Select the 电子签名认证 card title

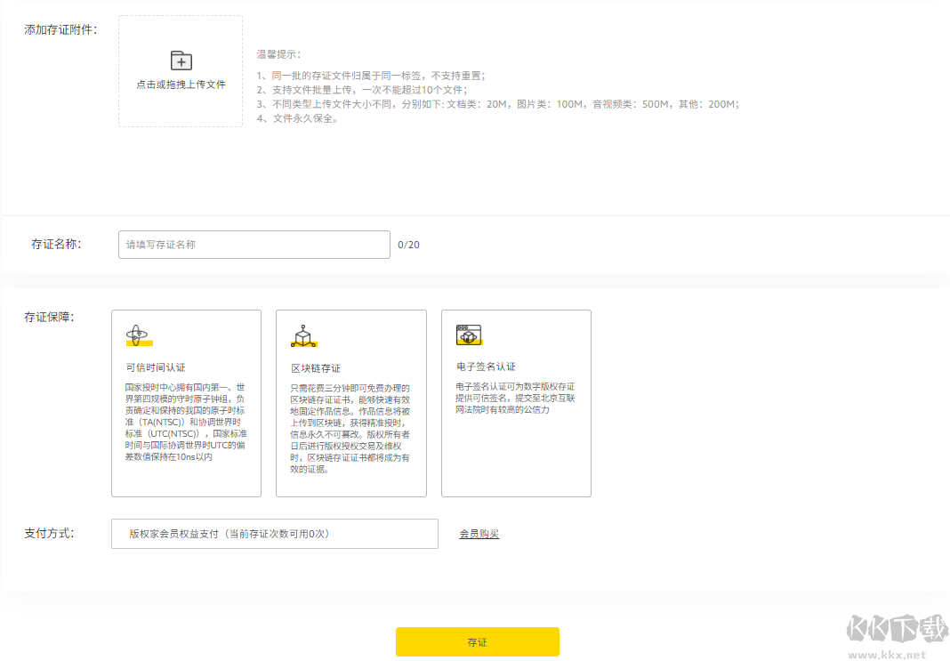[486, 367]
